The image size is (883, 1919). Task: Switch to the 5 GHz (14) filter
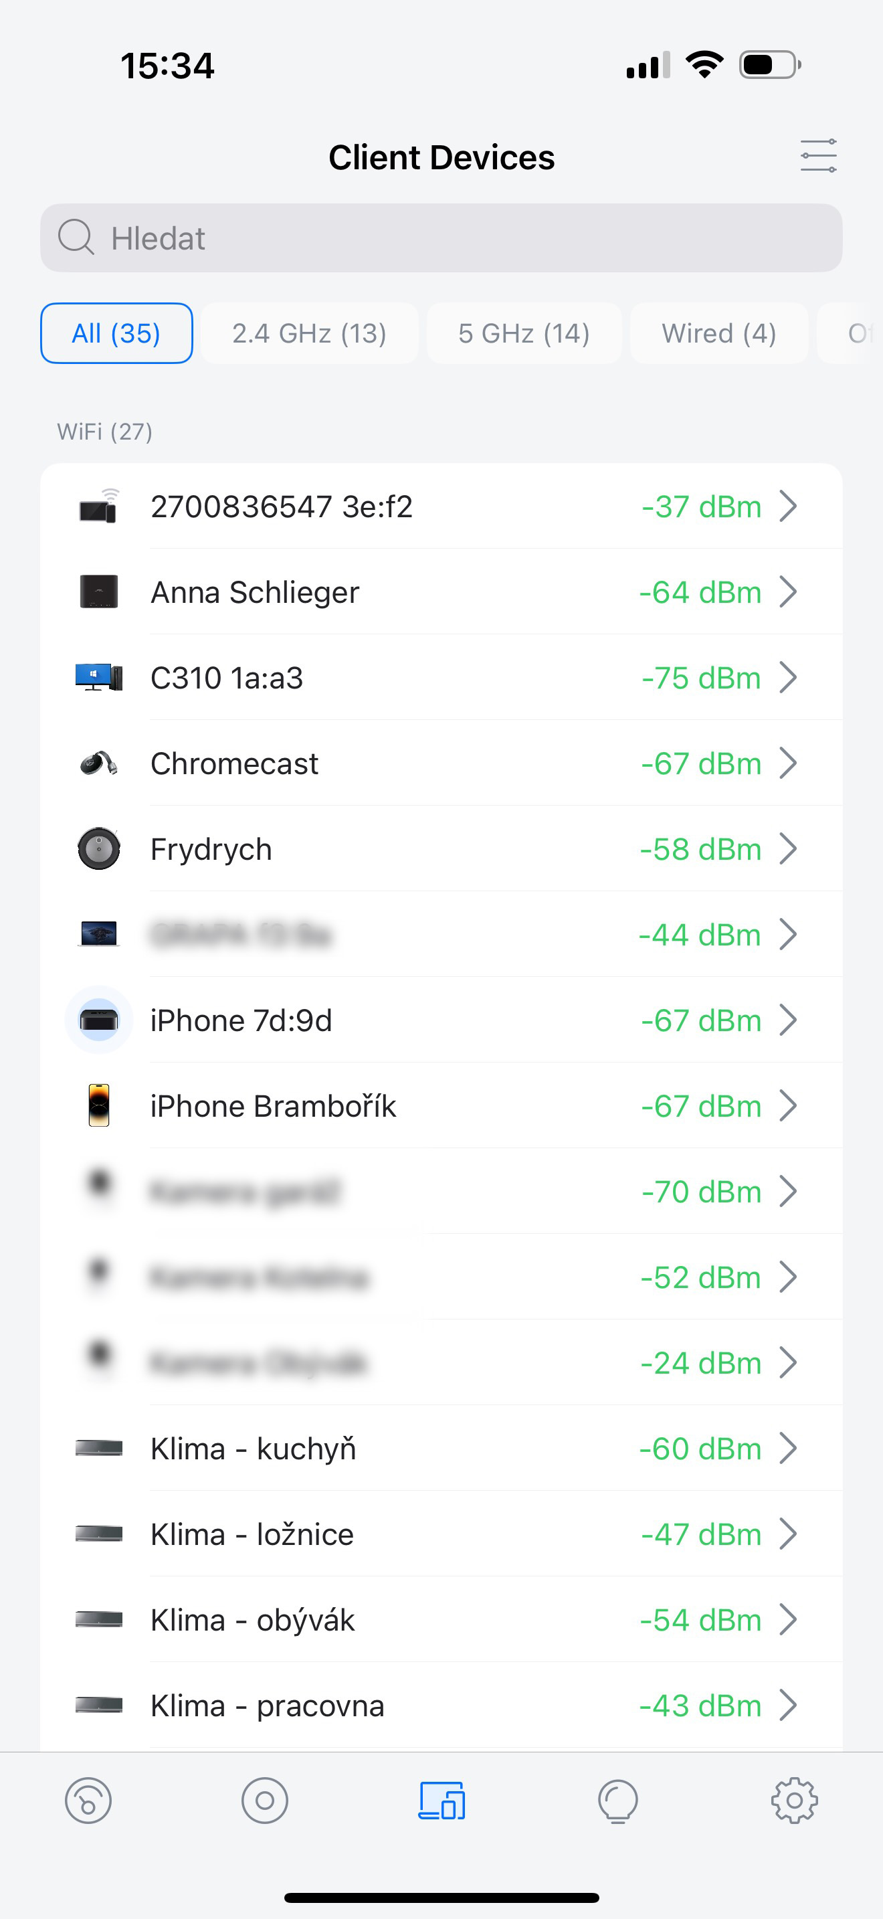pyautogui.click(x=523, y=333)
